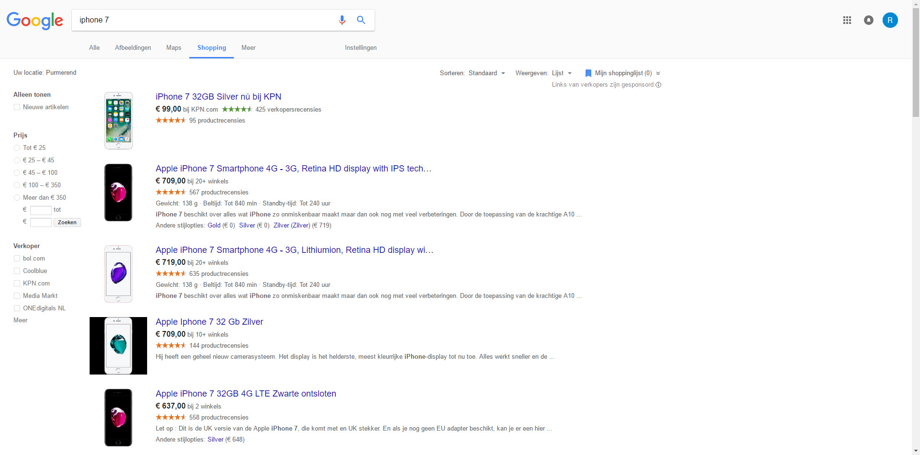Click the 144 productrecensies stars

171,345
